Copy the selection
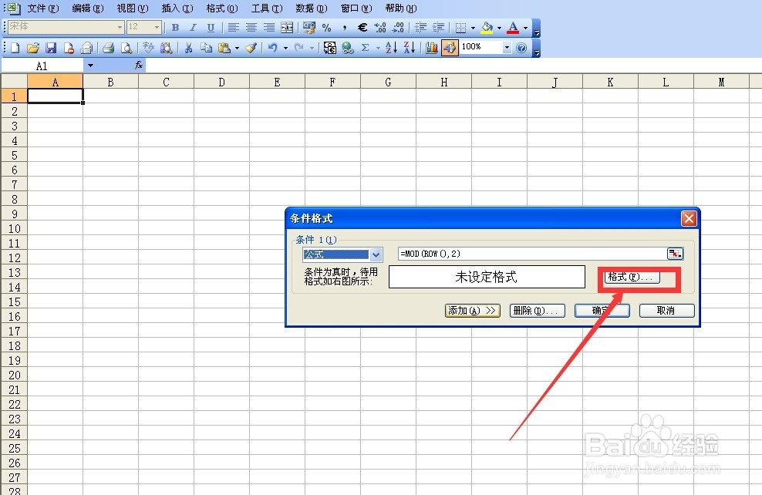The height and width of the screenshot is (495, 762). pos(207,48)
